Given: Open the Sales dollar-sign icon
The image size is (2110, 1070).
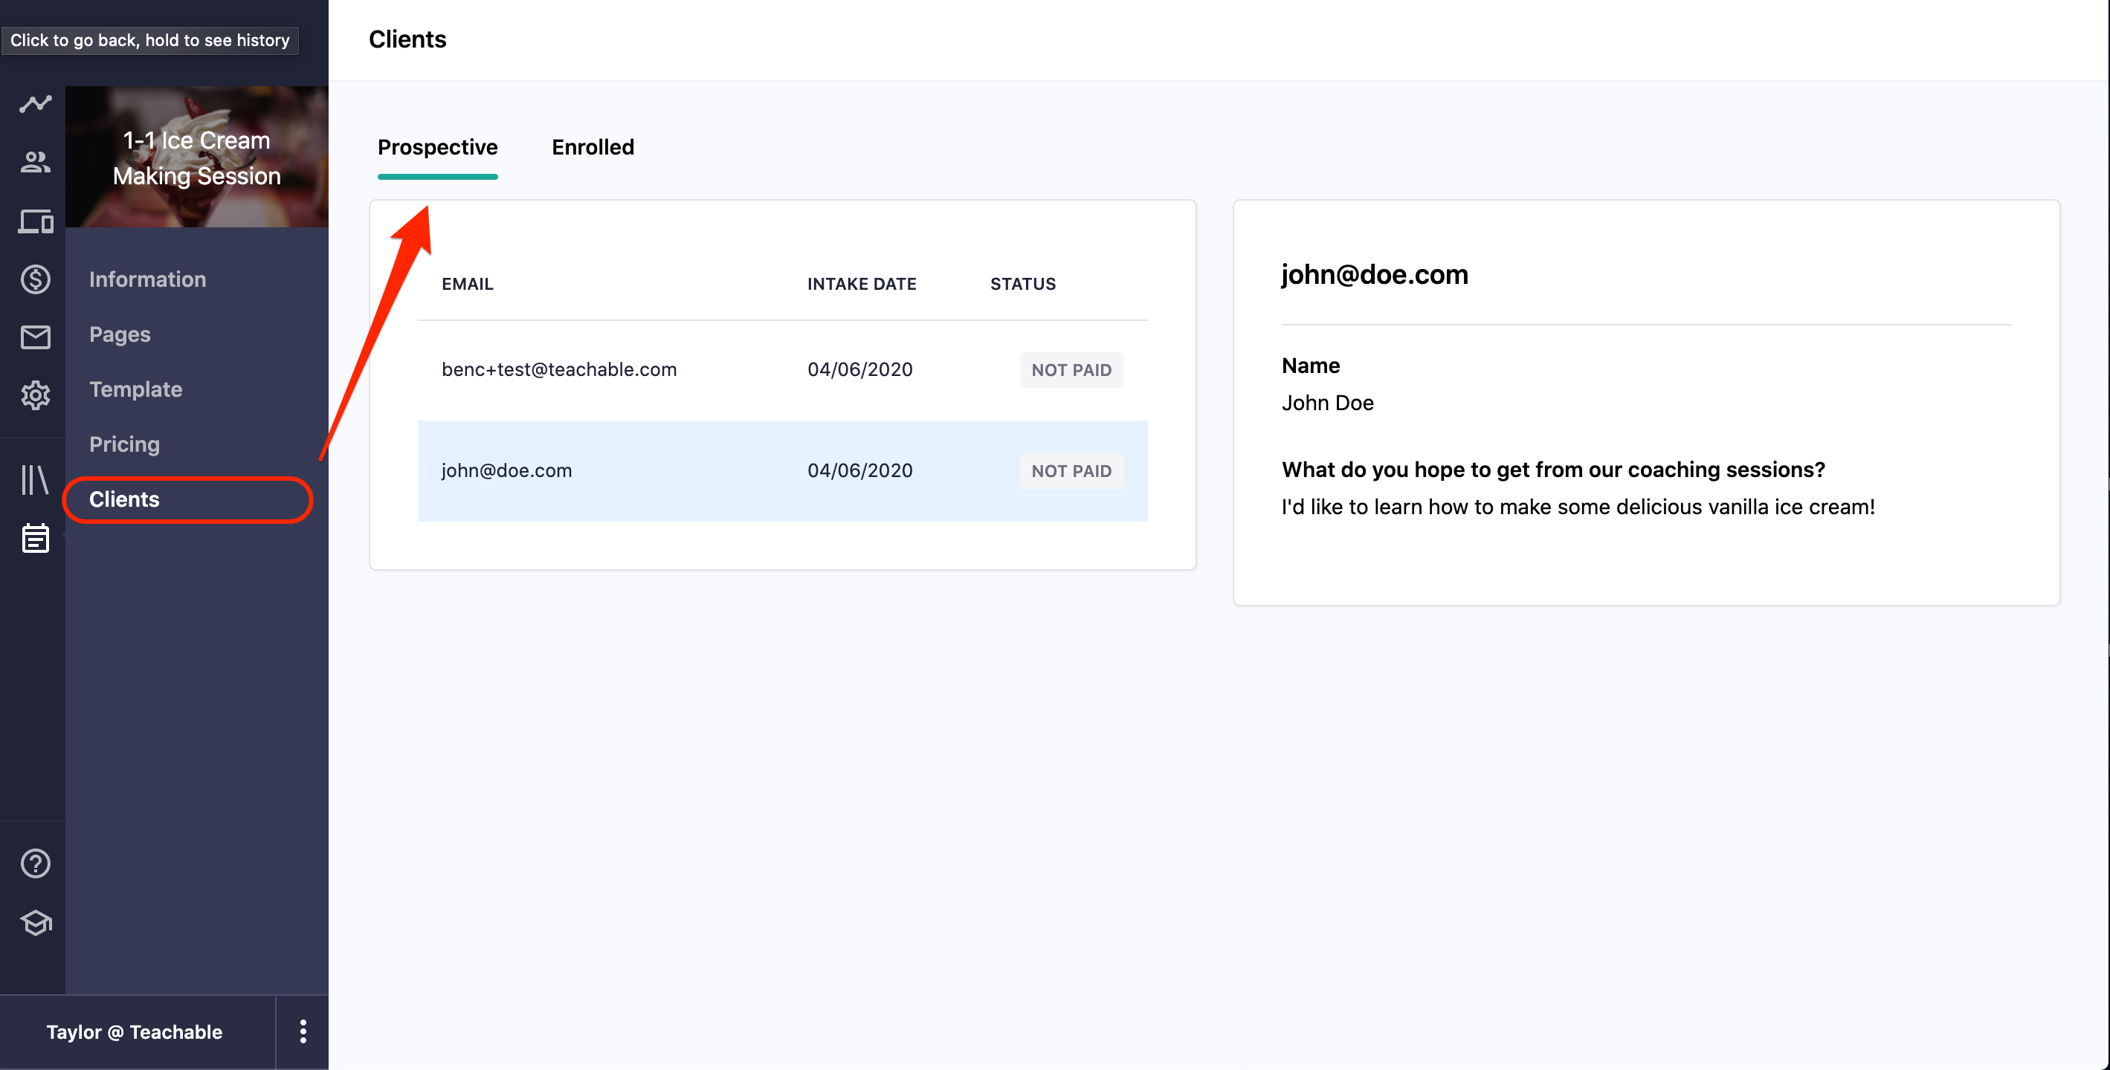Looking at the screenshot, I should [35, 279].
